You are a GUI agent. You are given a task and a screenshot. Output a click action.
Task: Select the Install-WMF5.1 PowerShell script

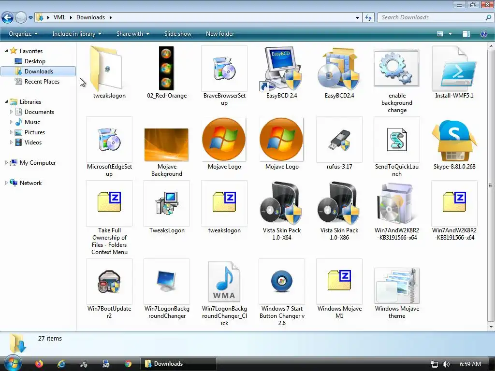tap(454, 69)
